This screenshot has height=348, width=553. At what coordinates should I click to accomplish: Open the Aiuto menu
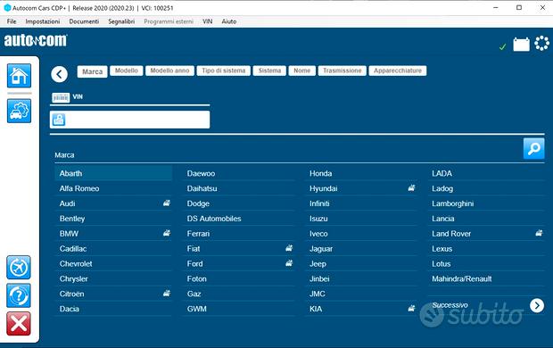click(x=229, y=21)
